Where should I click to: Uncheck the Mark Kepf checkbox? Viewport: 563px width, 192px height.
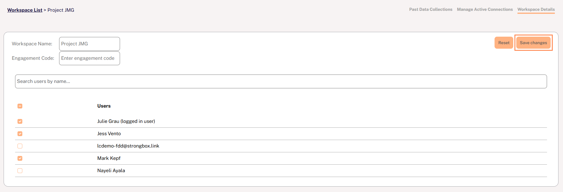20,158
